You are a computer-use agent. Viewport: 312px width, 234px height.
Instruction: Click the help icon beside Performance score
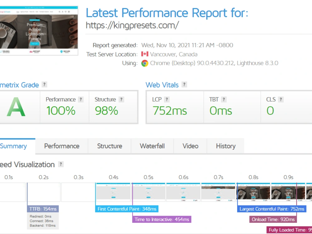(x=81, y=99)
